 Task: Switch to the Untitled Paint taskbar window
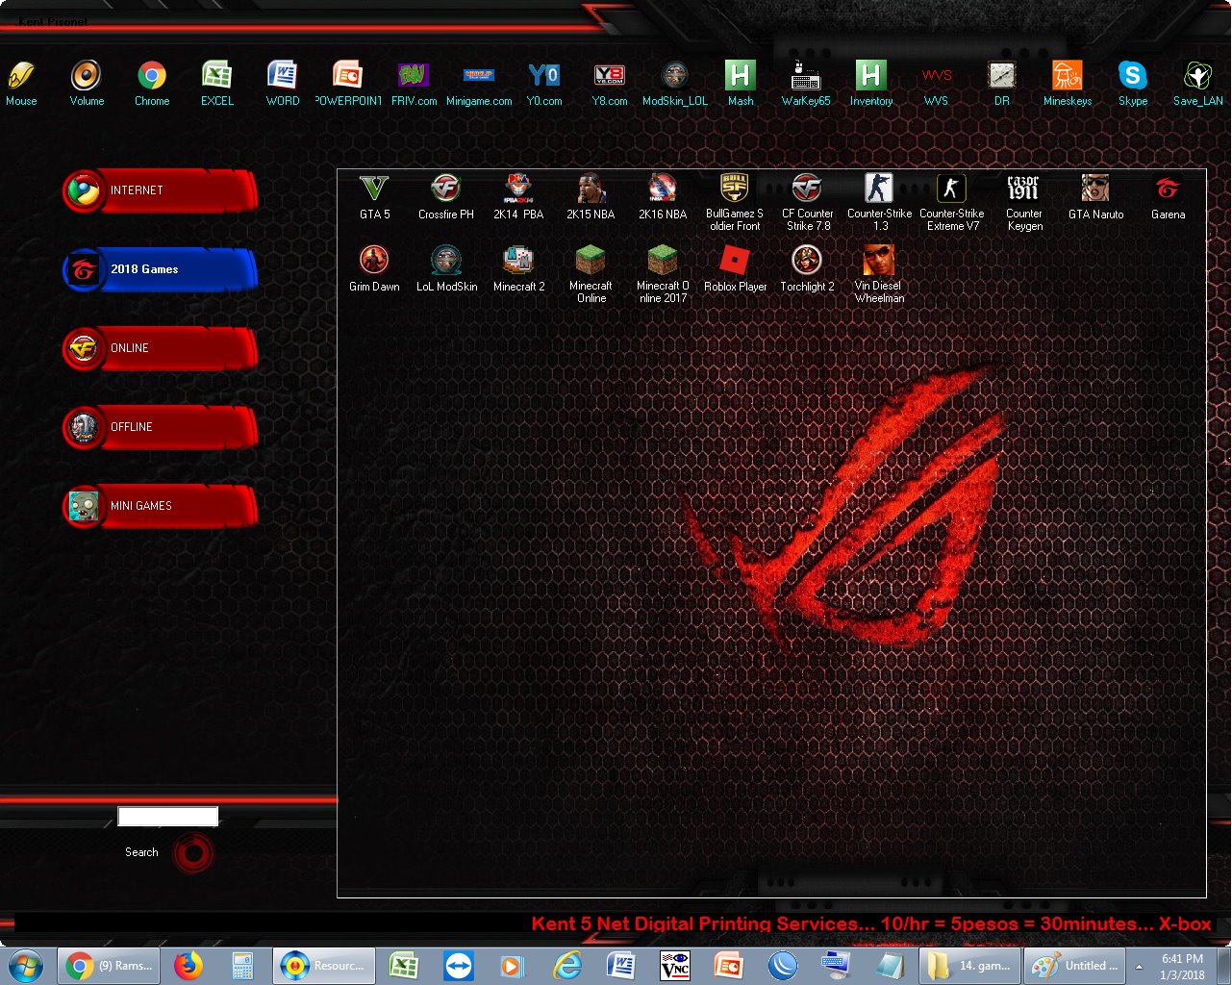(x=1073, y=966)
